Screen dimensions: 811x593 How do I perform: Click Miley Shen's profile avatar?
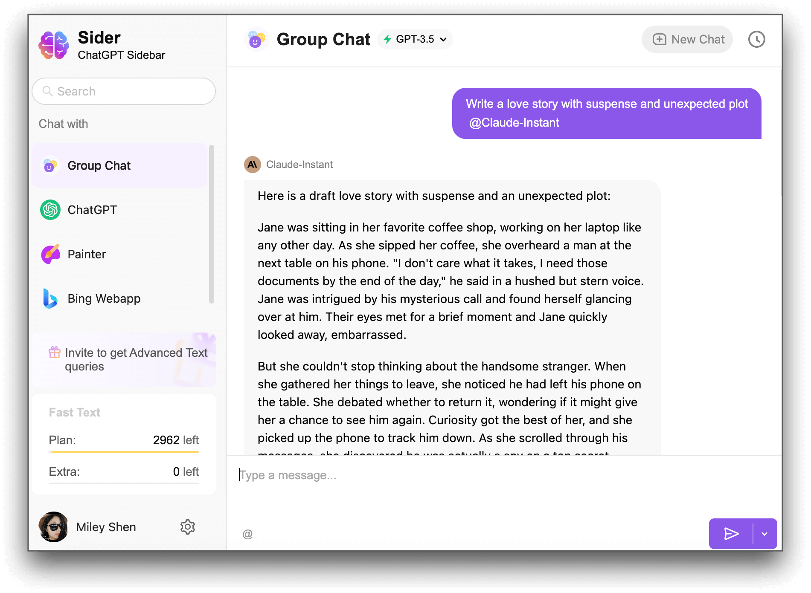click(53, 527)
